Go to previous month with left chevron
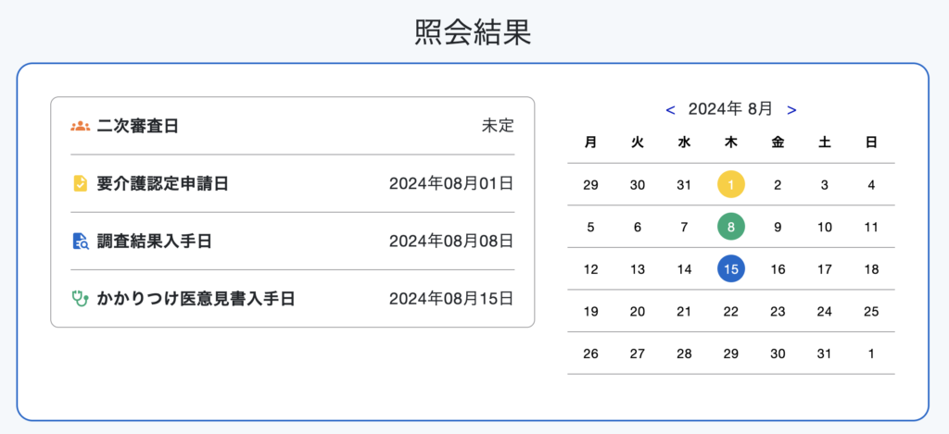The height and width of the screenshot is (434, 949). pos(670,110)
